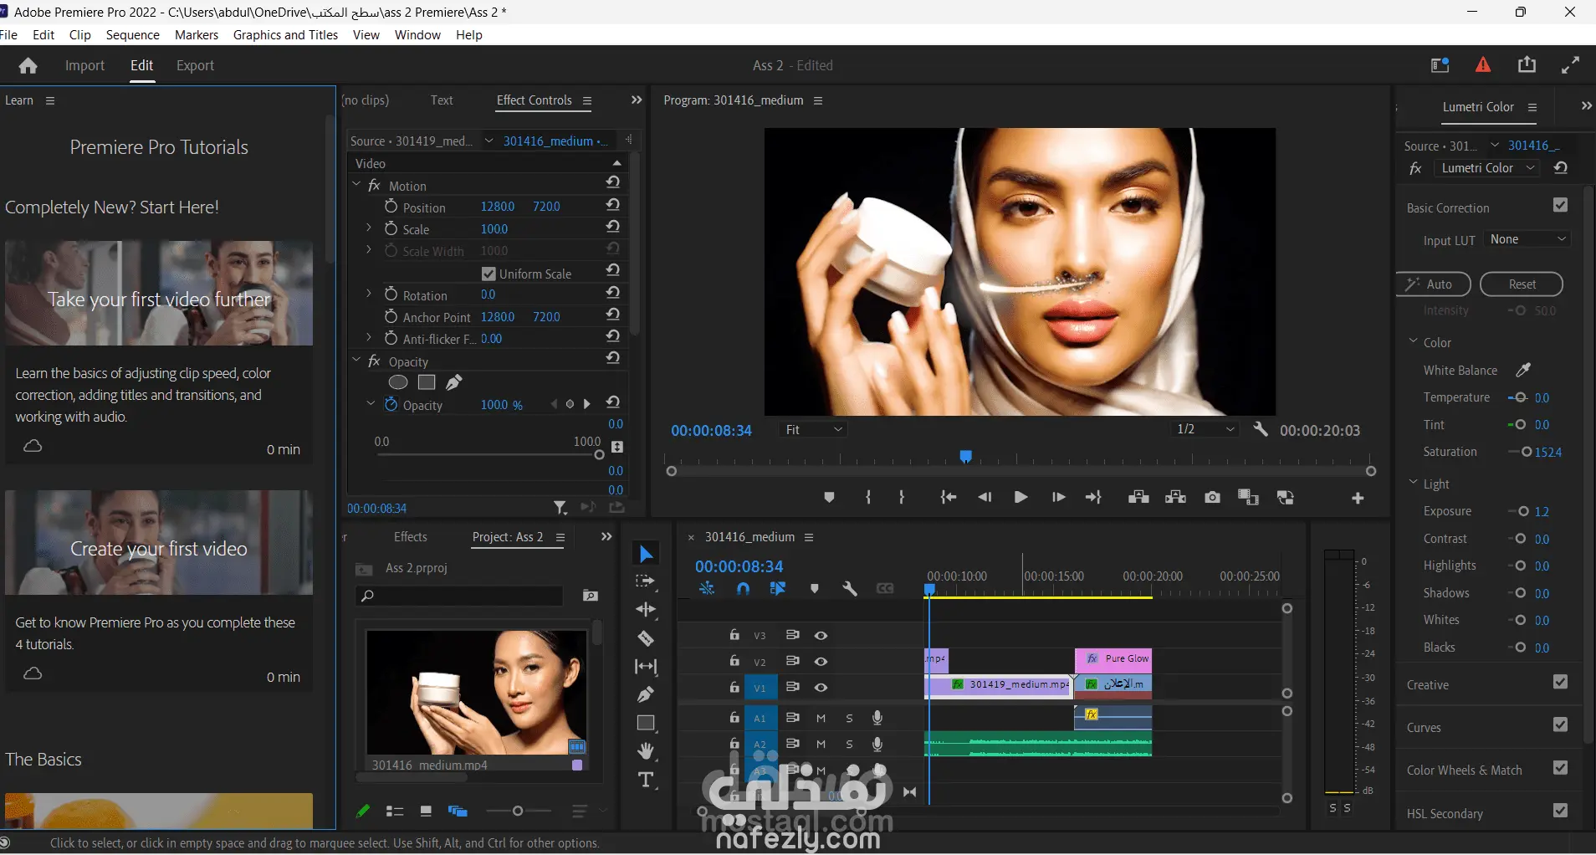1596x855 pixels.
Task: Toggle the Creative section checkbox
Action: pos(1560,682)
